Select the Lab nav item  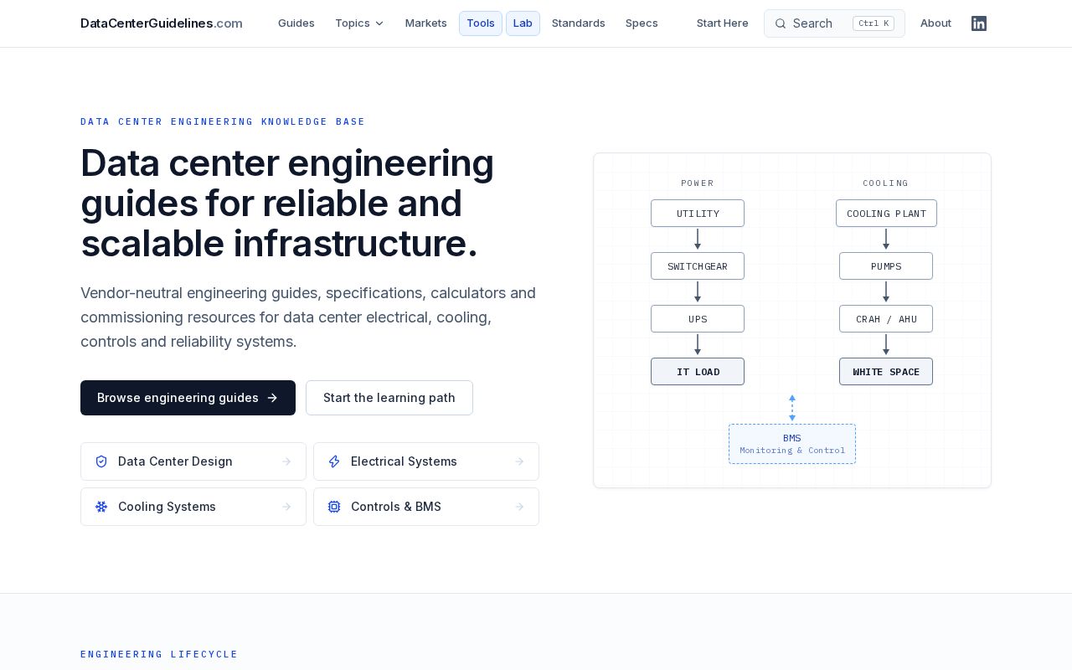coord(523,23)
